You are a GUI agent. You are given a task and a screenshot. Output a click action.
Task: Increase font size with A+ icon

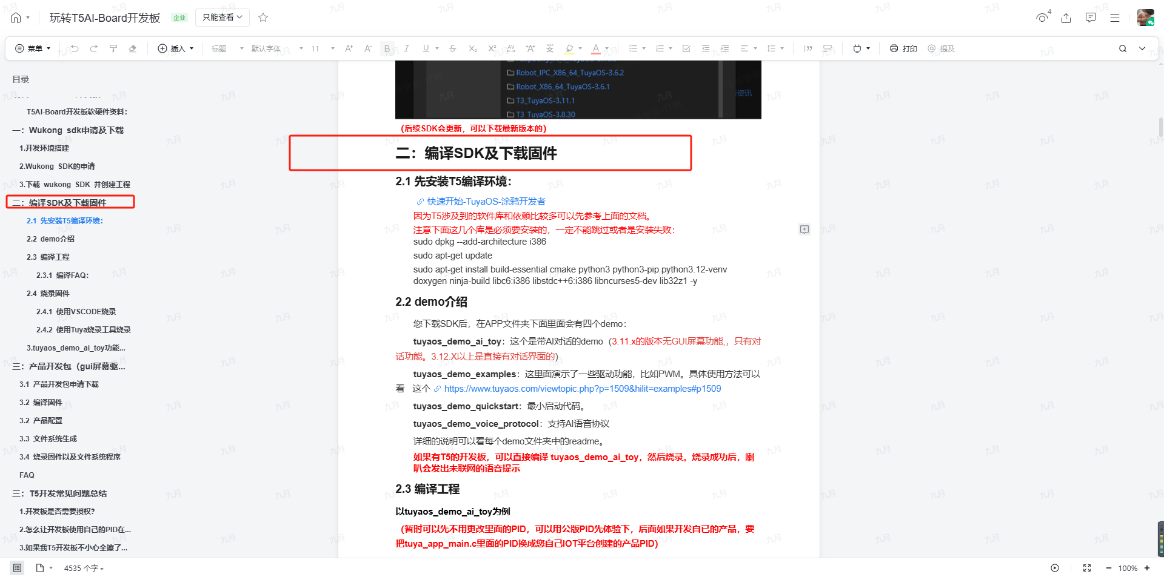[349, 48]
